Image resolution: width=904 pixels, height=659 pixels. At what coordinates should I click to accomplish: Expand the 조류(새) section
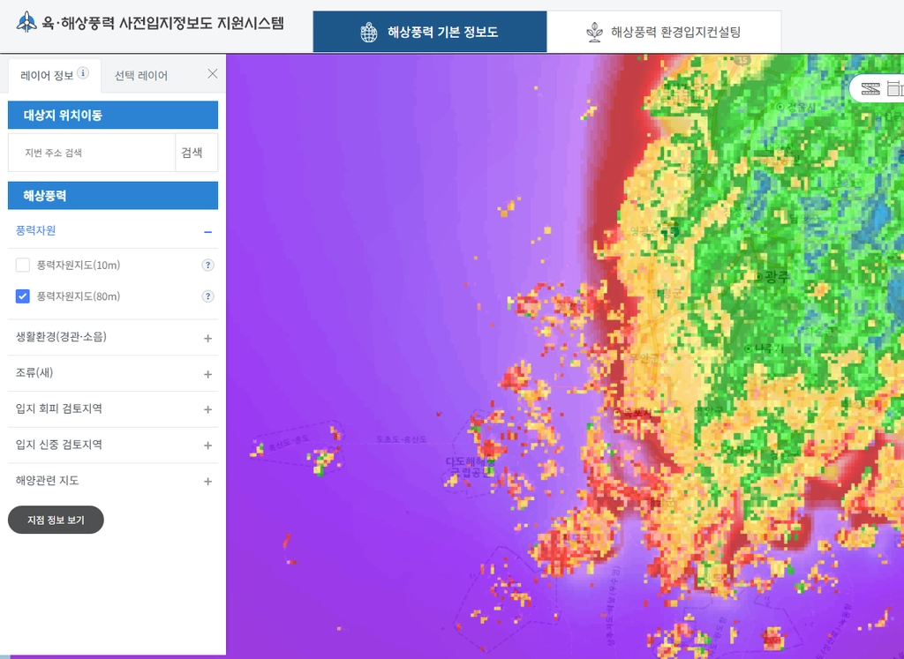pos(208,374)
